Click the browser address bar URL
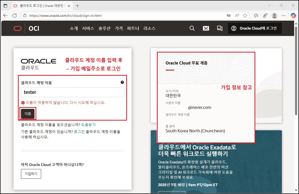299x194 pixels. [x=65, y=16]
